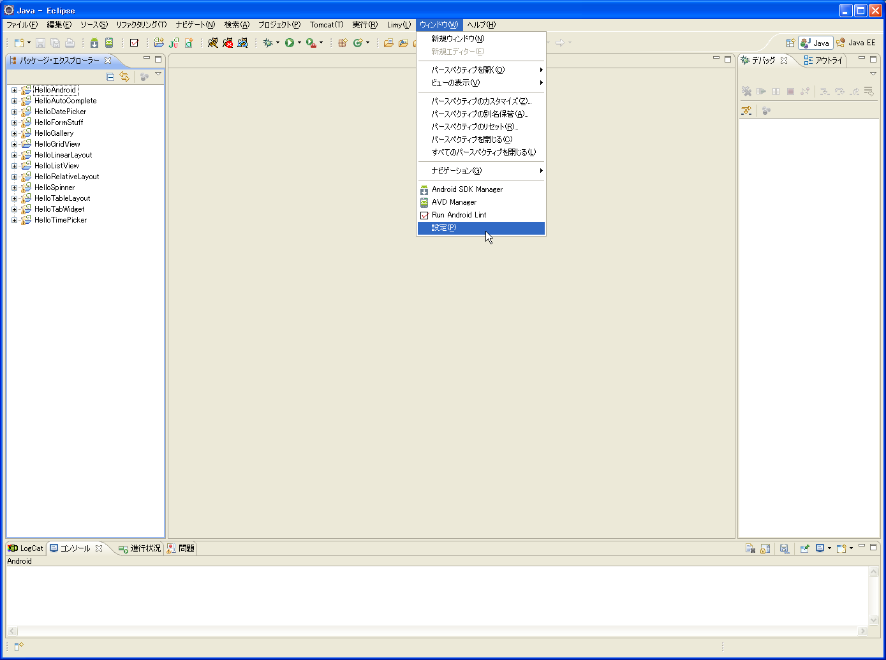Click New JUnit test toolbar icon
This screenshot has width=886, height=660.
click(174, 43)
